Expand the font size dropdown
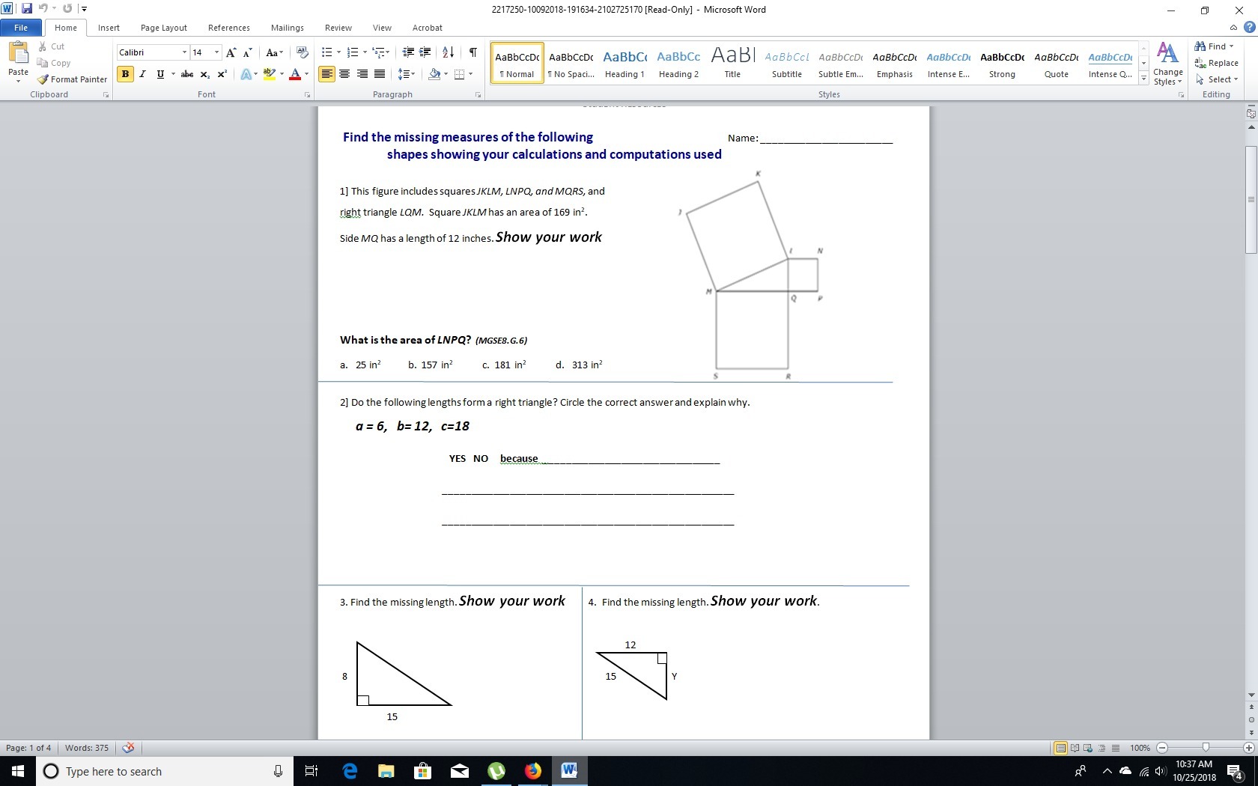The height and width of the screenshot is (786, 1258). [216, 52]
